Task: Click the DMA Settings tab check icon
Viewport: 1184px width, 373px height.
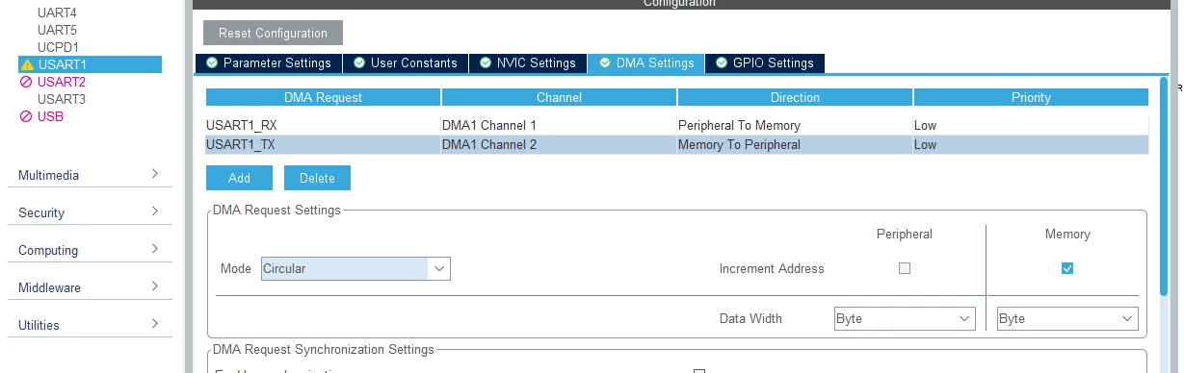Action: click(605, 62)
